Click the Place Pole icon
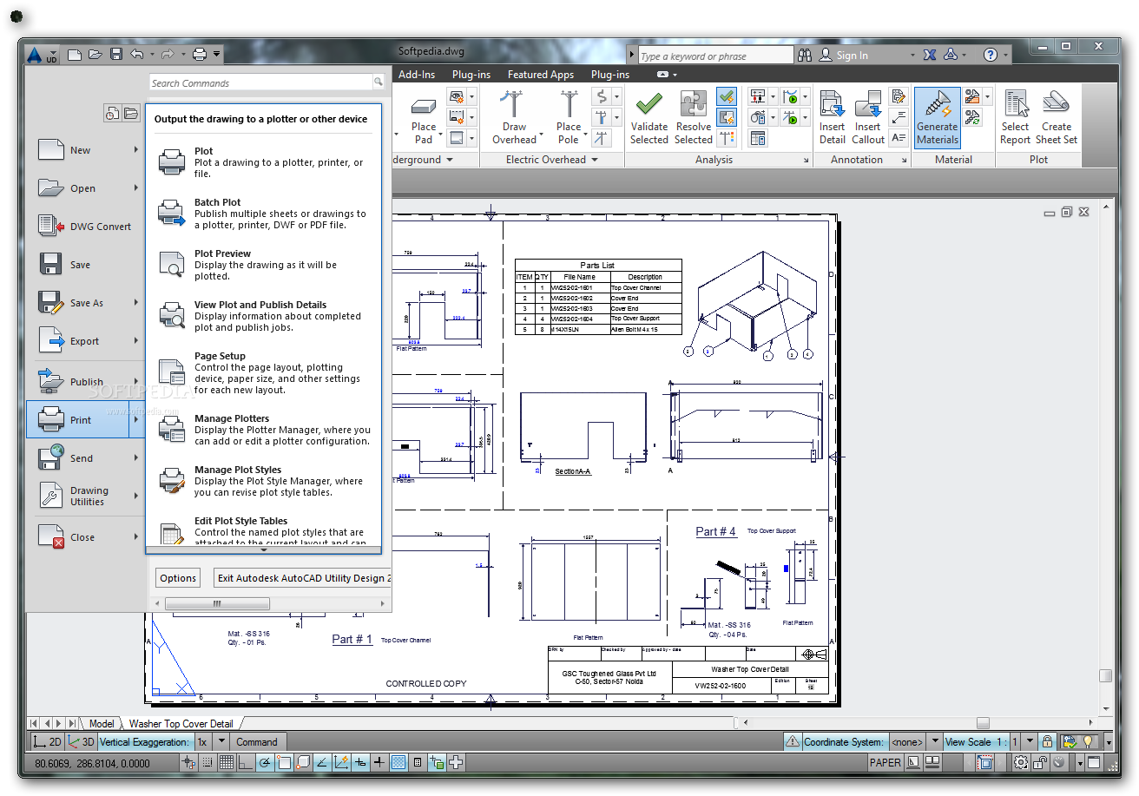The height and width of the screenshot is (796, 1139). (x=569, y=104)
